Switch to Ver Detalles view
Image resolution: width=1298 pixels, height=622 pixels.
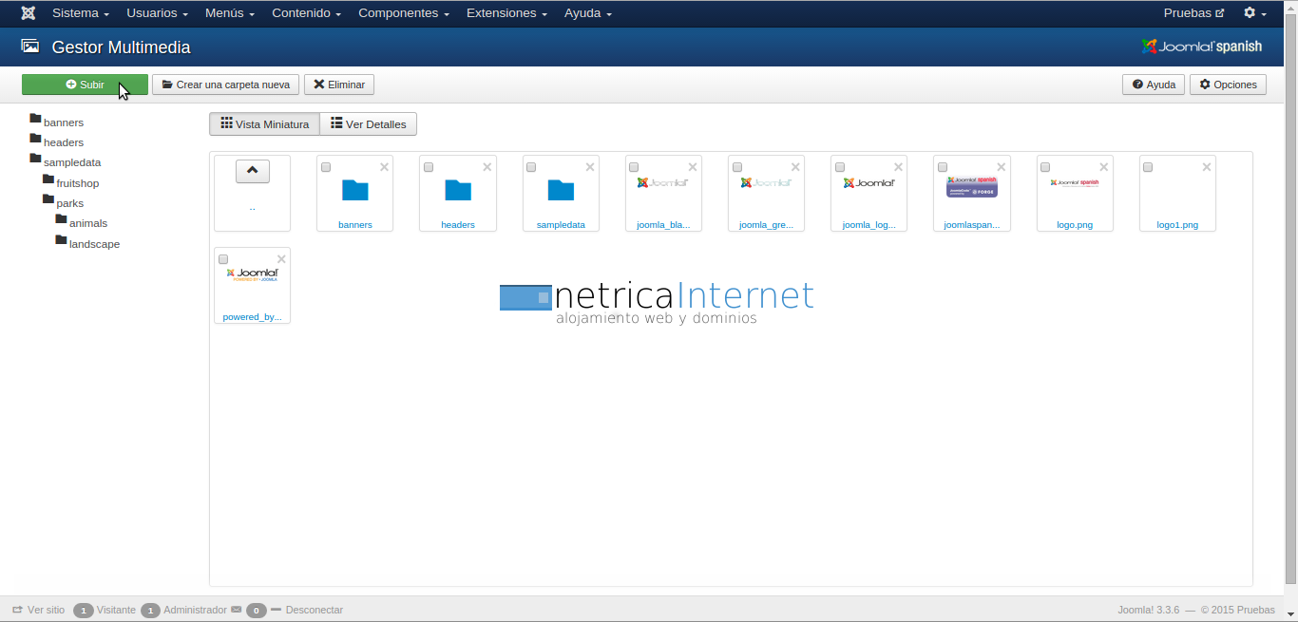click(368, 124)
